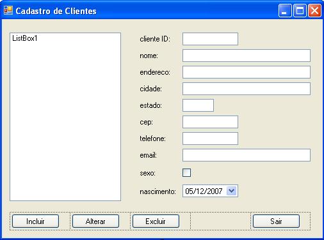Viewport: 324px width, 240px height.
Task: Focus the estado input field
Action: point(198,105)
